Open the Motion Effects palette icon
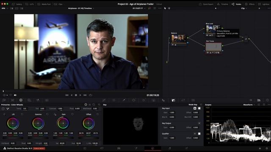Viewport: 271px width, 152px height. click(47, 100)
